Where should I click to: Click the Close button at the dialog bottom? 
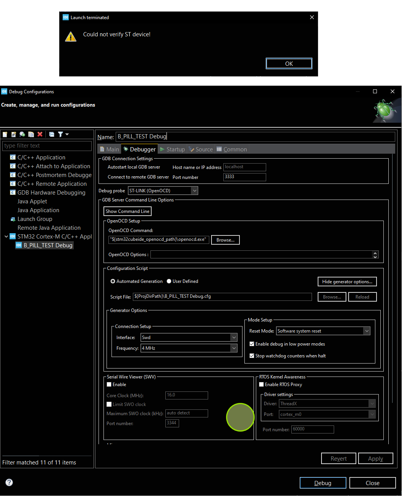[x=373, y=483]
